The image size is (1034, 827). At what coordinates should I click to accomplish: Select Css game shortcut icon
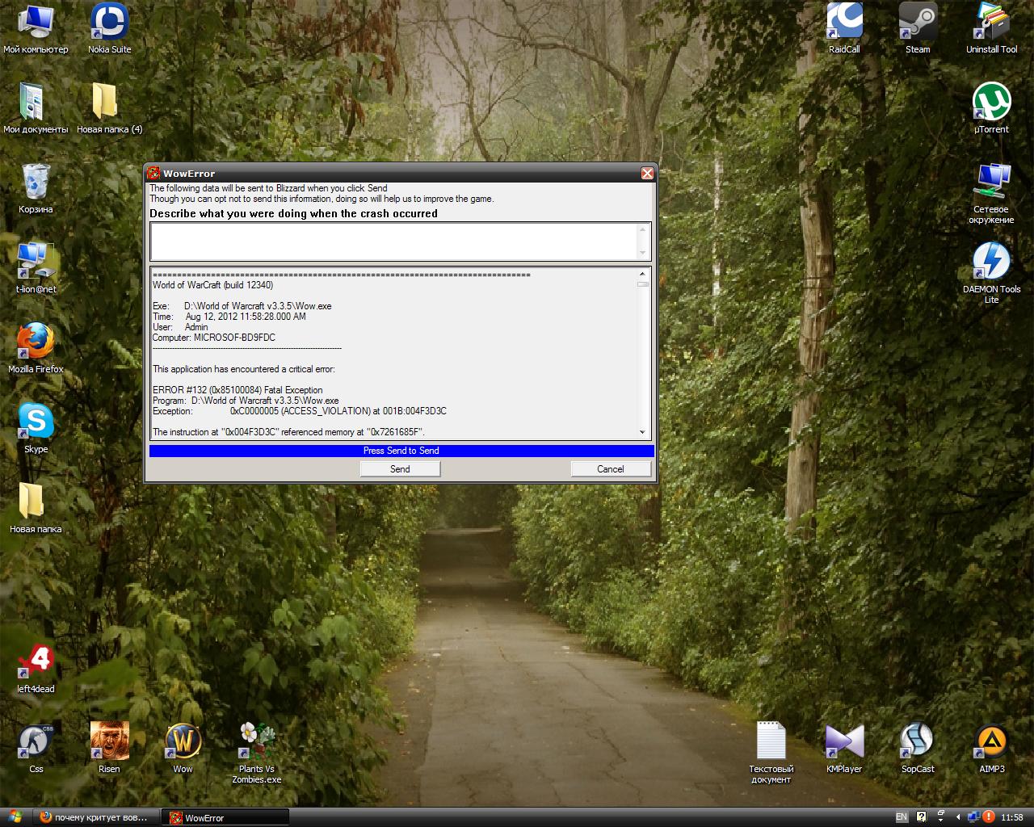pyautogui.click(x=36, y=748)
